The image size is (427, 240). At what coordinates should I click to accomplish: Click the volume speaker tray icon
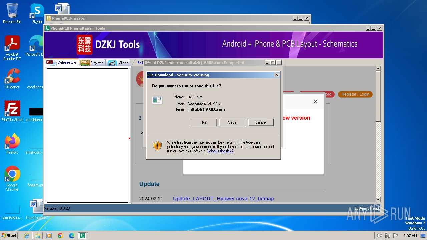pyautogui.click(x=379, y=236)
